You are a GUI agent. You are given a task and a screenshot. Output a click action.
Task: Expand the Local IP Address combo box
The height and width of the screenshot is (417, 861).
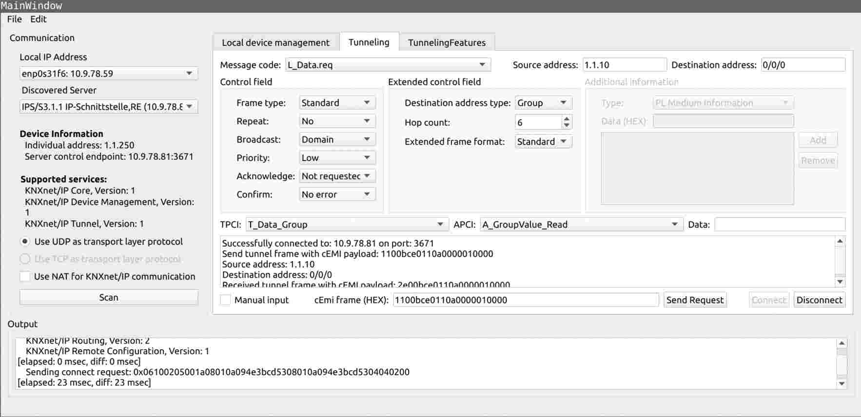point(108,74)
